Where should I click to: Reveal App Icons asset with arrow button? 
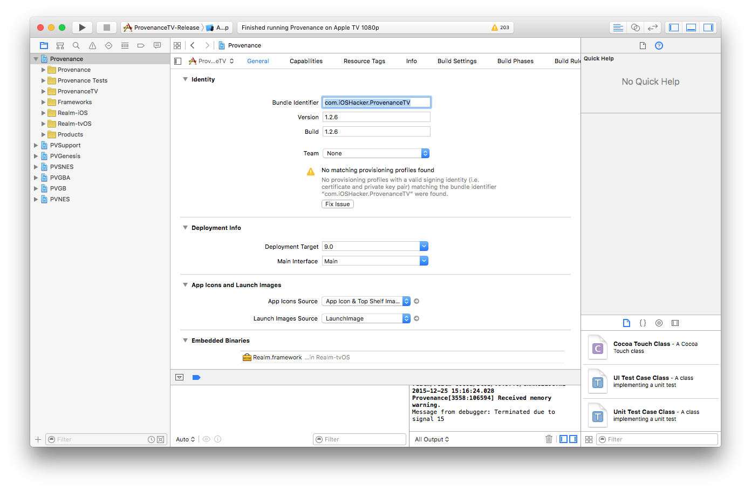pyautogui.click(x=417, y=301)
